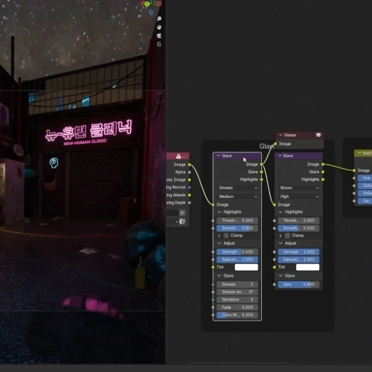
Task: Click the Hue field on the Hue/Saturation node
Action: 365,178
